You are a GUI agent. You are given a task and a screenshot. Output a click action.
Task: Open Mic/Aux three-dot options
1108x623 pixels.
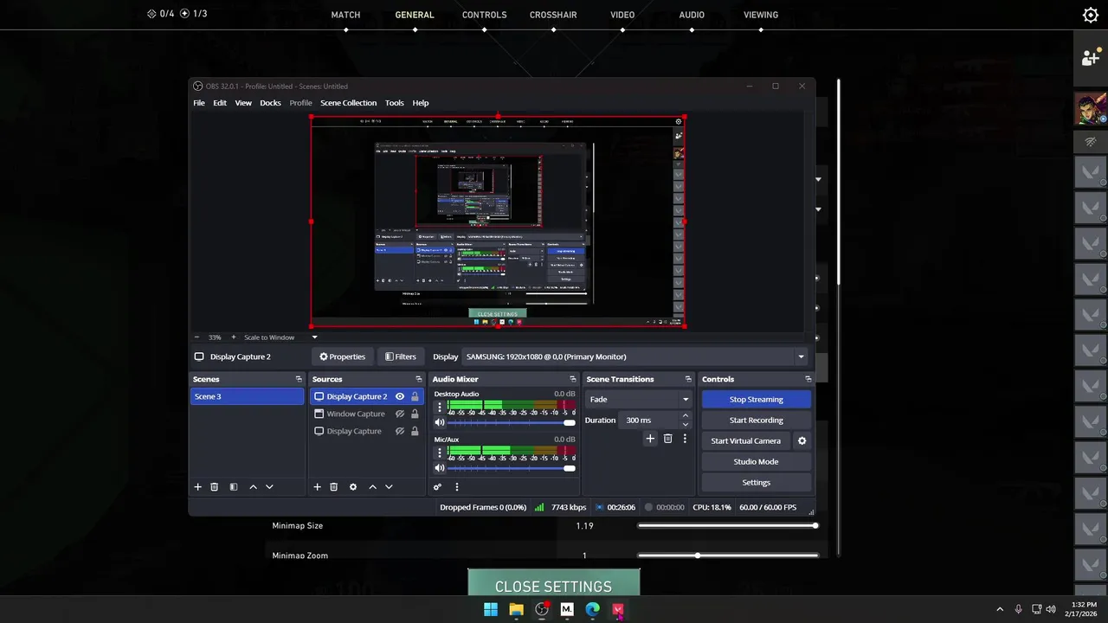pos(439,453)
